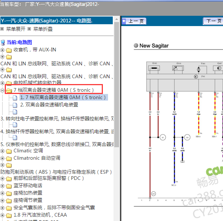
Task: Expand the Climatronic 自动空调 folder
Action: [2, 158]
